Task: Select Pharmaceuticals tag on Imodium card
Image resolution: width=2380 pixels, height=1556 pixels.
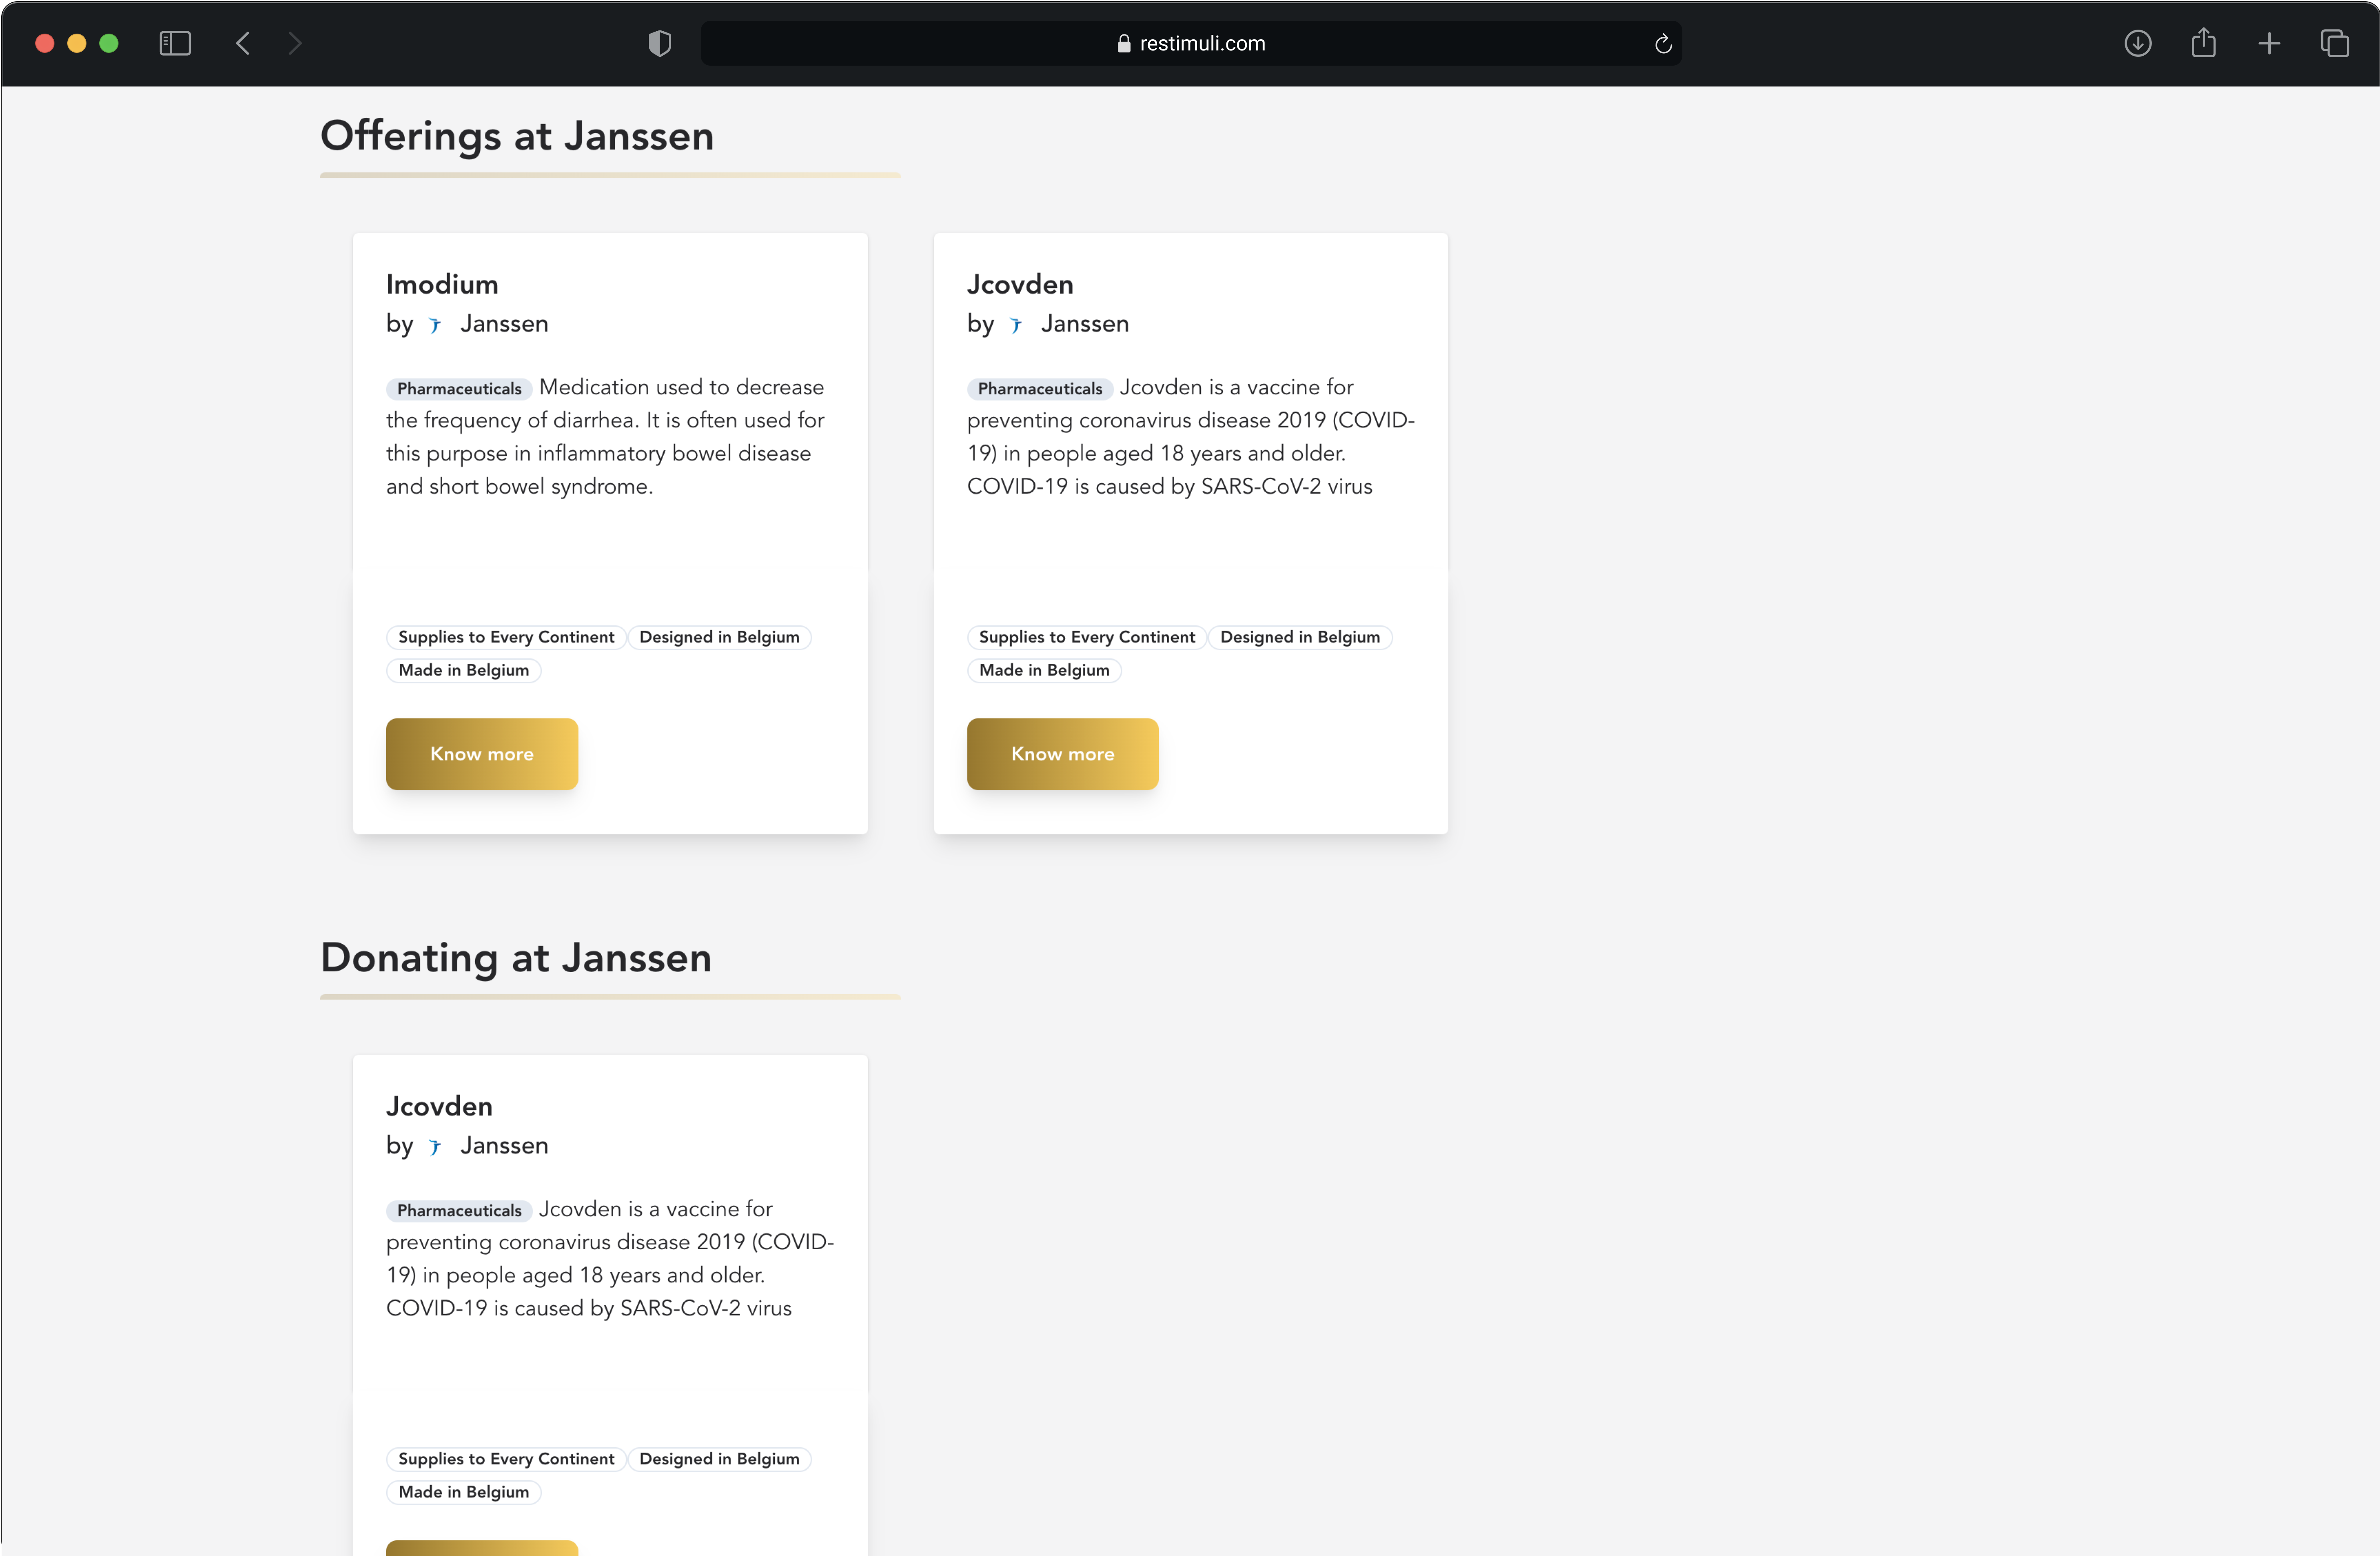Action: coord(459,388)
